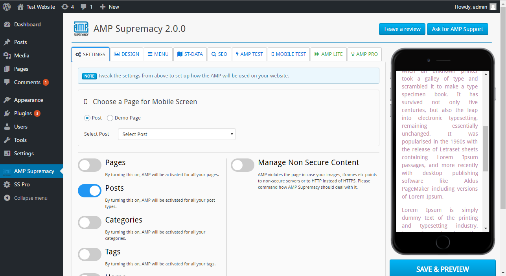
Task: Click the Media icon in sidebar
Action: [7, 55]
